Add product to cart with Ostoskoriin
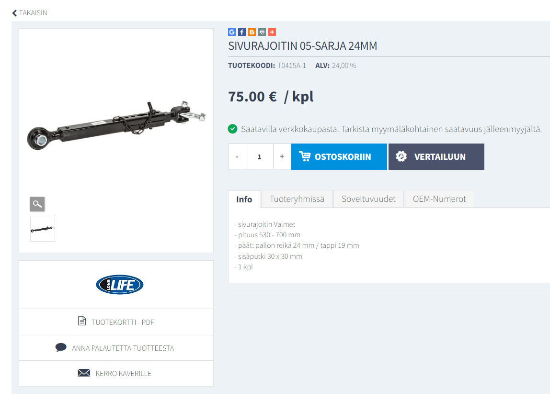The image size is (550, 410). coord(339,156)
